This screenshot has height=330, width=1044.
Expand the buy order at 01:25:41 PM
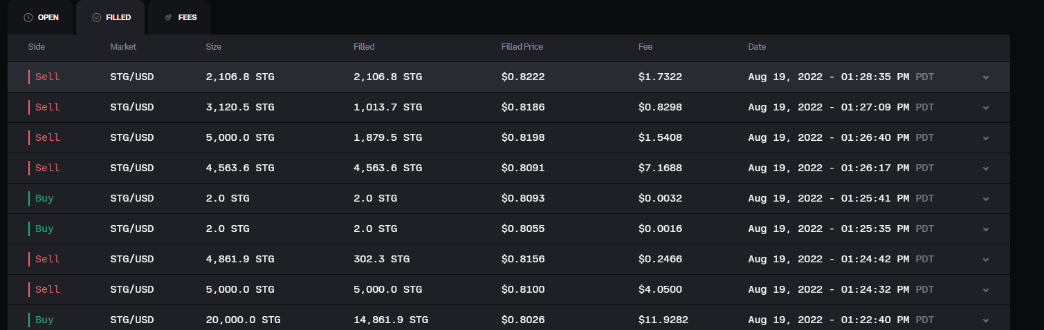[x=986, y=199]
